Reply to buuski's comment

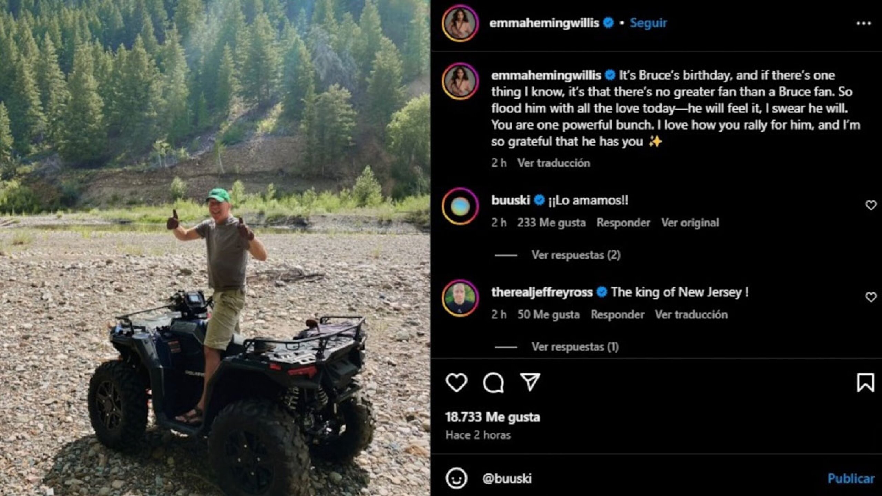[x=623, y=223]
